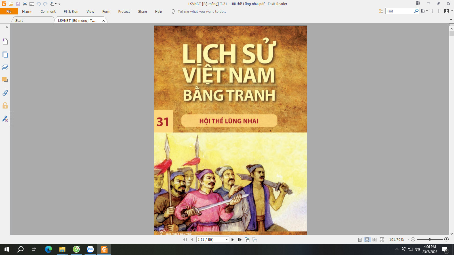The width and height of the screenshot is (454, 255).
Task: Open the advanced search folder icon
Action: pyautogui.click(x=381, y=11)
